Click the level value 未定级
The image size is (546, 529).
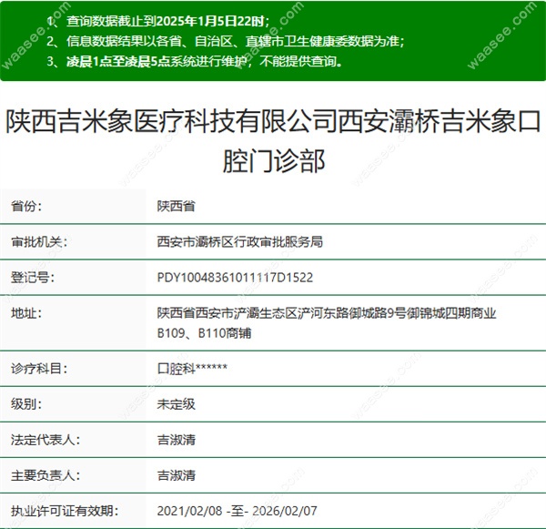coord(176,404)
